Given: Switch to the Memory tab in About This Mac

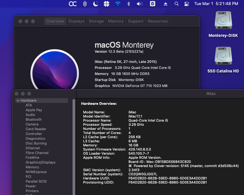Looking at the screenshot, I should 116,21.
